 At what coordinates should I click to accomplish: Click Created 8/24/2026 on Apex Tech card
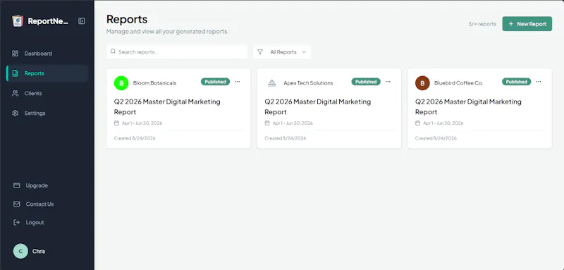point(286,138)
